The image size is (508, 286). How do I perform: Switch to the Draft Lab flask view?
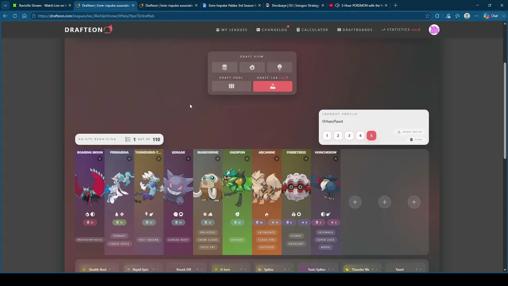pos(273,86)
